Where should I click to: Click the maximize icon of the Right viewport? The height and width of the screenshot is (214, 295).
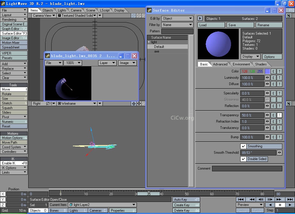[289, 104]
